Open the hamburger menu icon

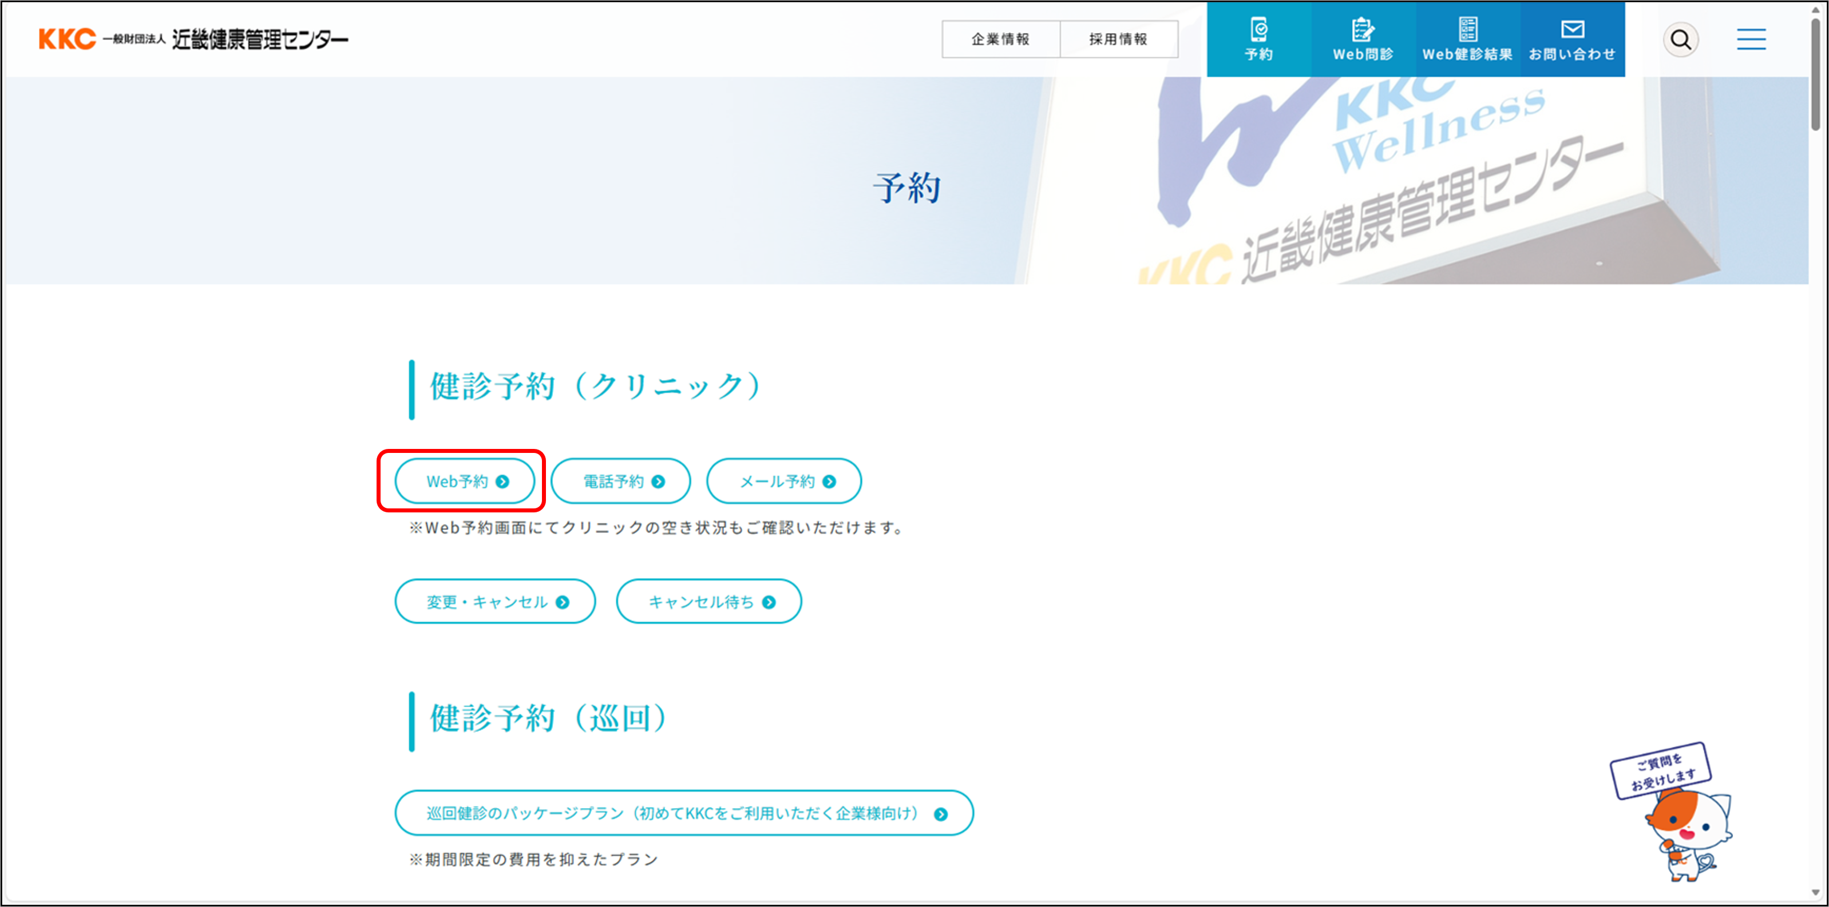pyautogui.click(x=1751, y=39)
